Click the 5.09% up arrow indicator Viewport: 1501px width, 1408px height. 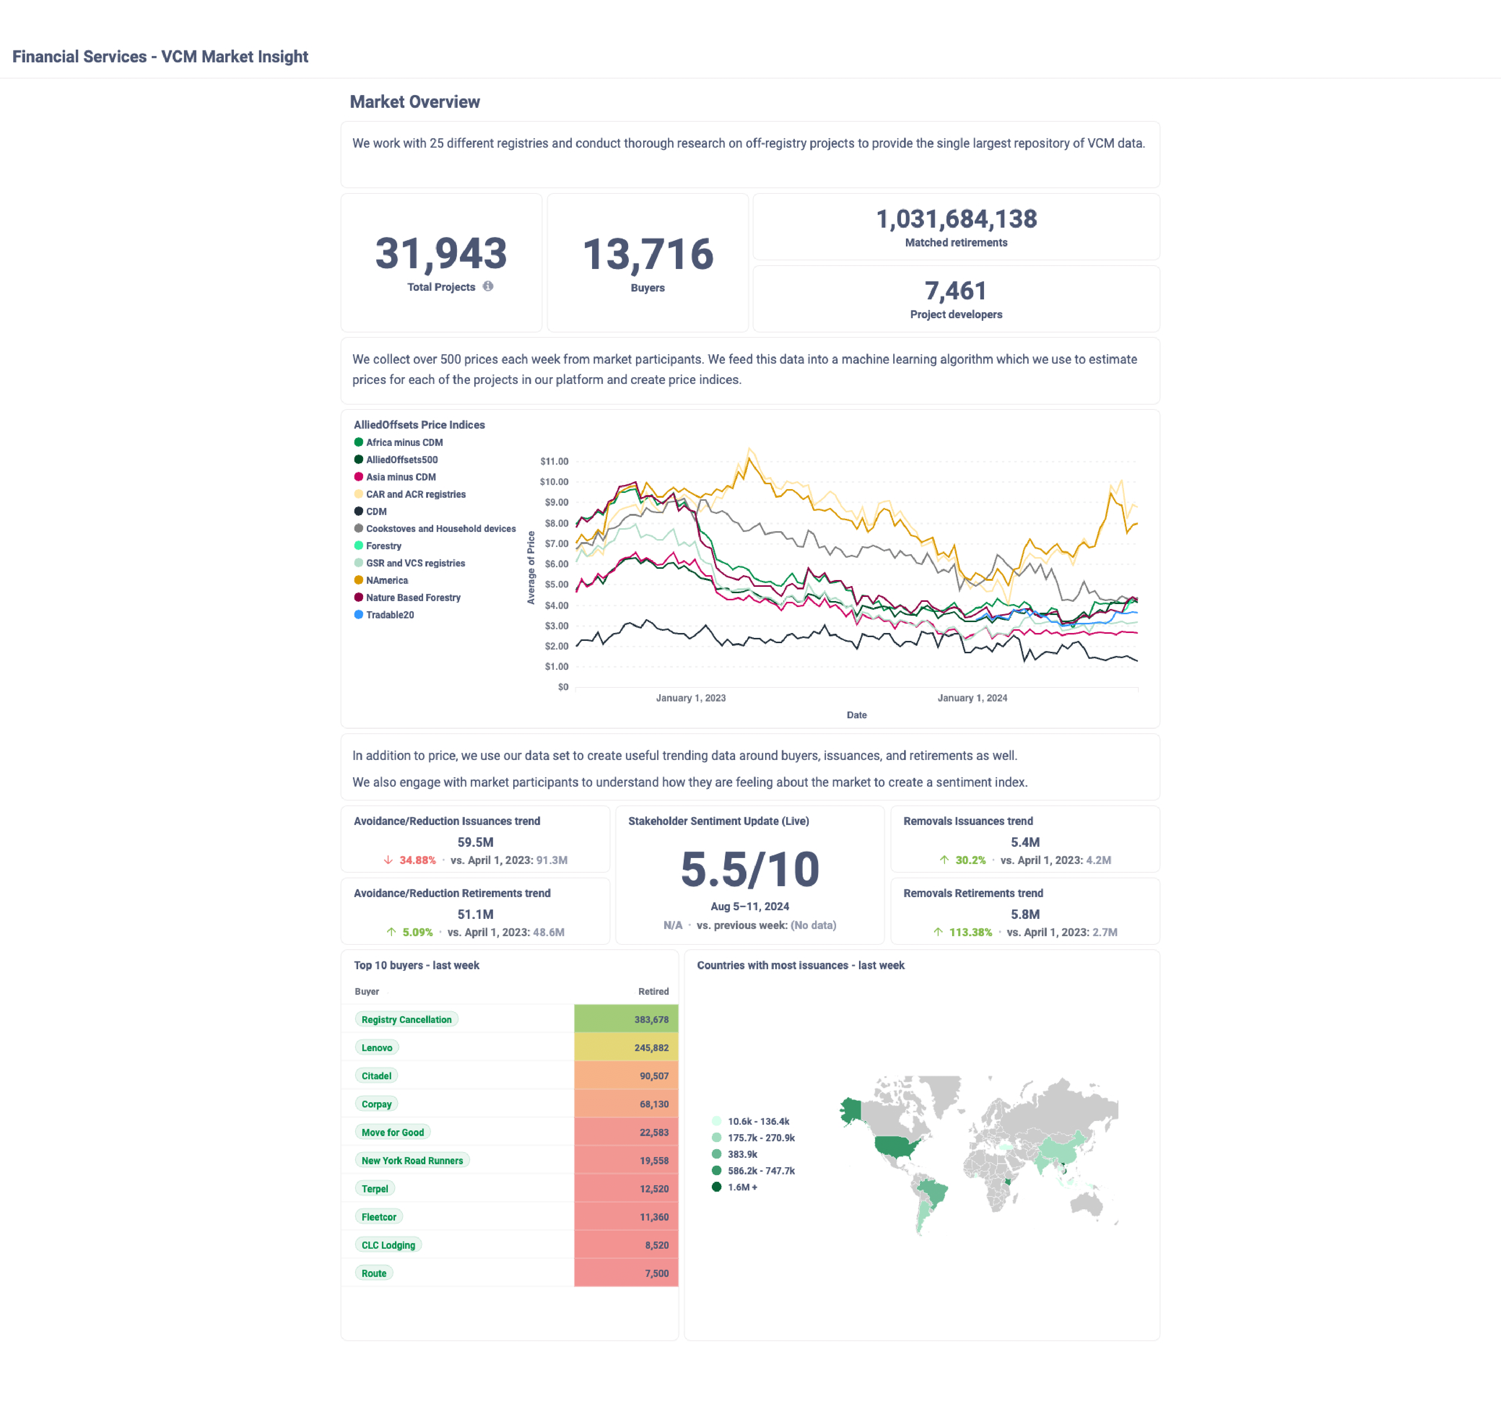click(x=391, y=932)
